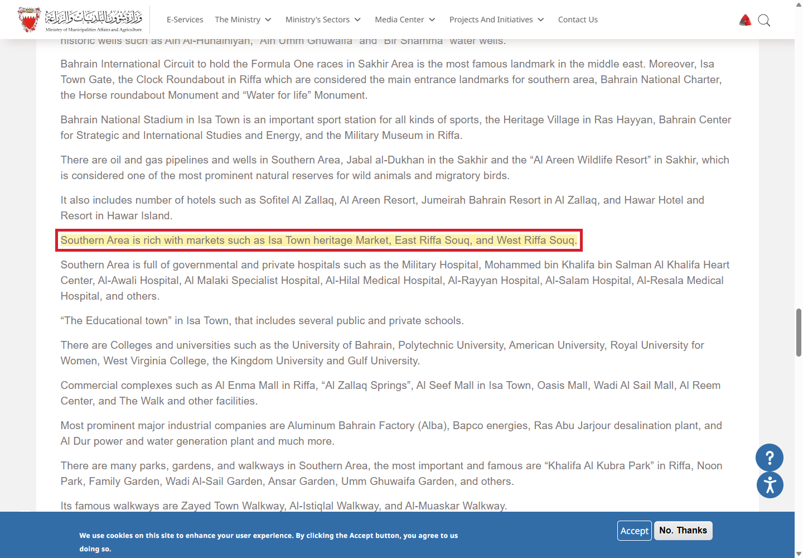The width and height of the screenshot is (803, 558).
Task: Click the paragraph starting "There are Colleges and universities"
Action: point(383,353)
